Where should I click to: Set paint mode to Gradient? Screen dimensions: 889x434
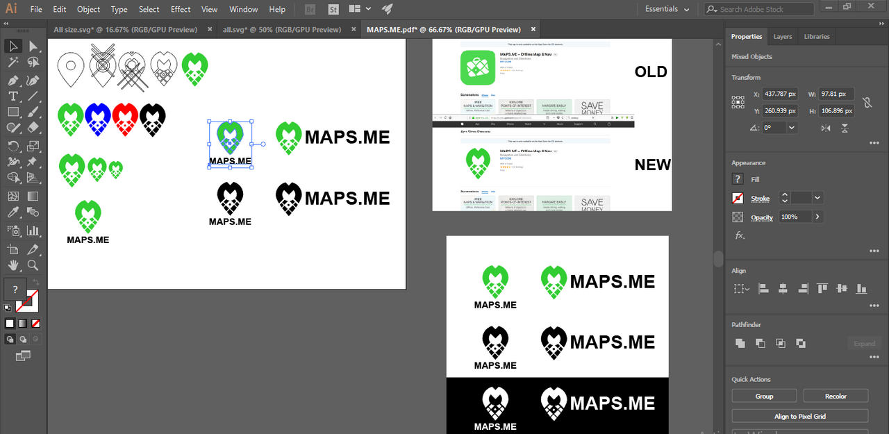pos(23,324)
